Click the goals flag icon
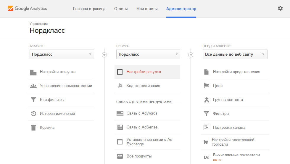This screenshot has width=290, height=164. click(207, 86)
